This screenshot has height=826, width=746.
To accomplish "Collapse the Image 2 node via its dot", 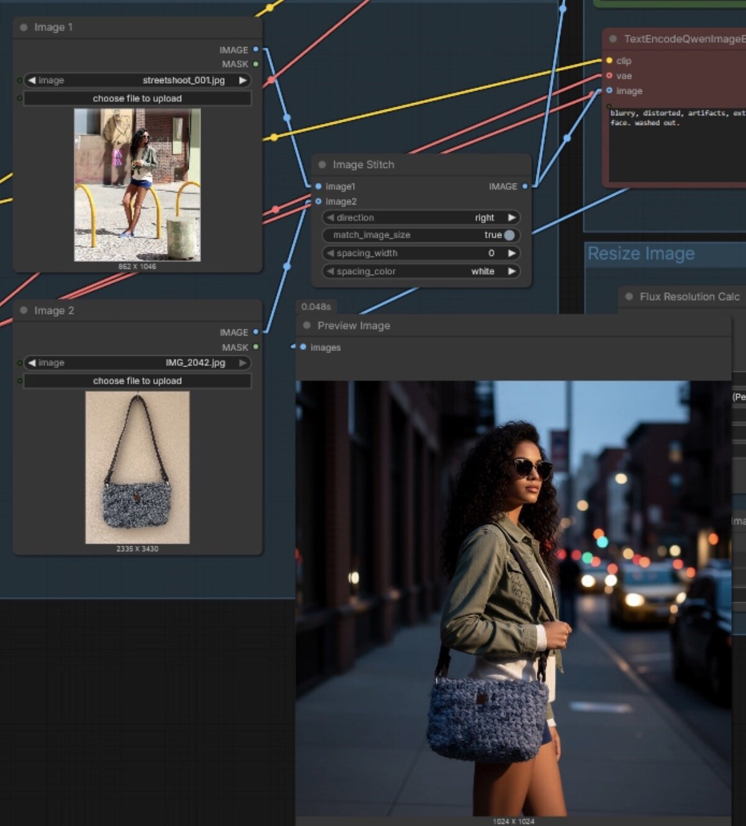I will click(24, 310).
